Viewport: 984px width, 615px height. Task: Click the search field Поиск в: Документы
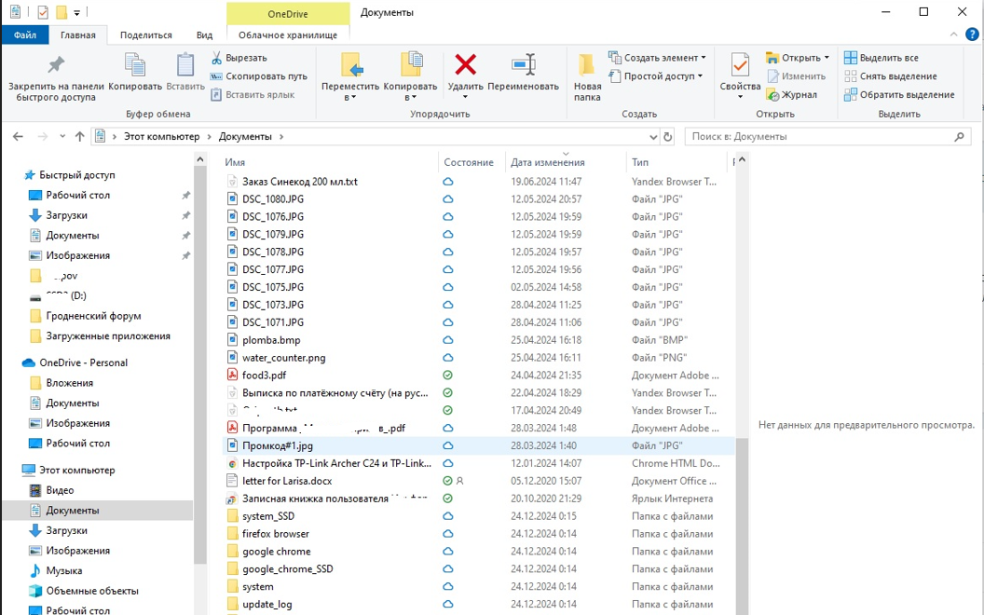(820, 137)
